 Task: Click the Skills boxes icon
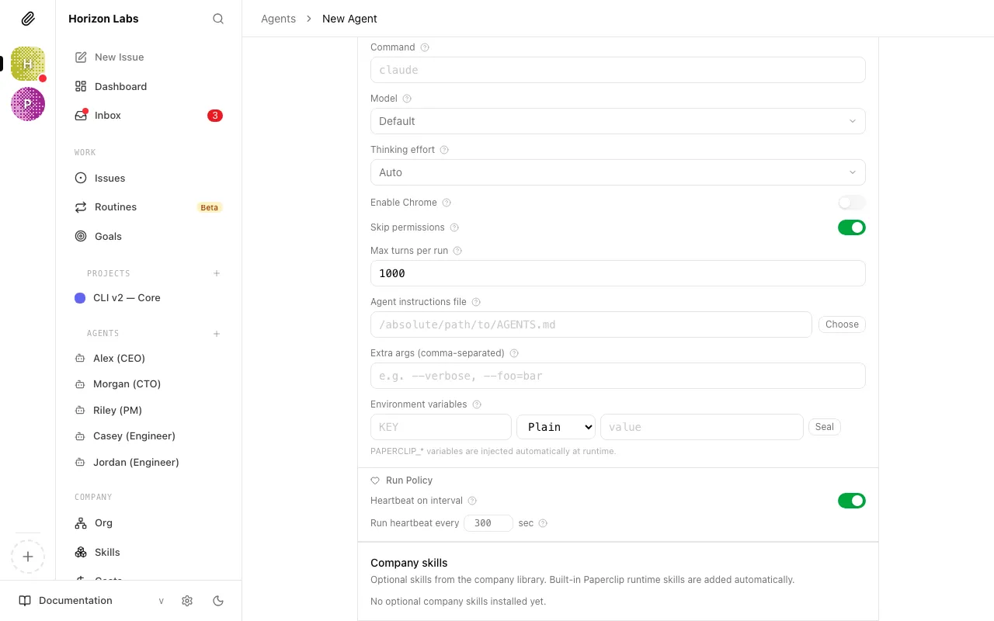click(x=81, y=553)
